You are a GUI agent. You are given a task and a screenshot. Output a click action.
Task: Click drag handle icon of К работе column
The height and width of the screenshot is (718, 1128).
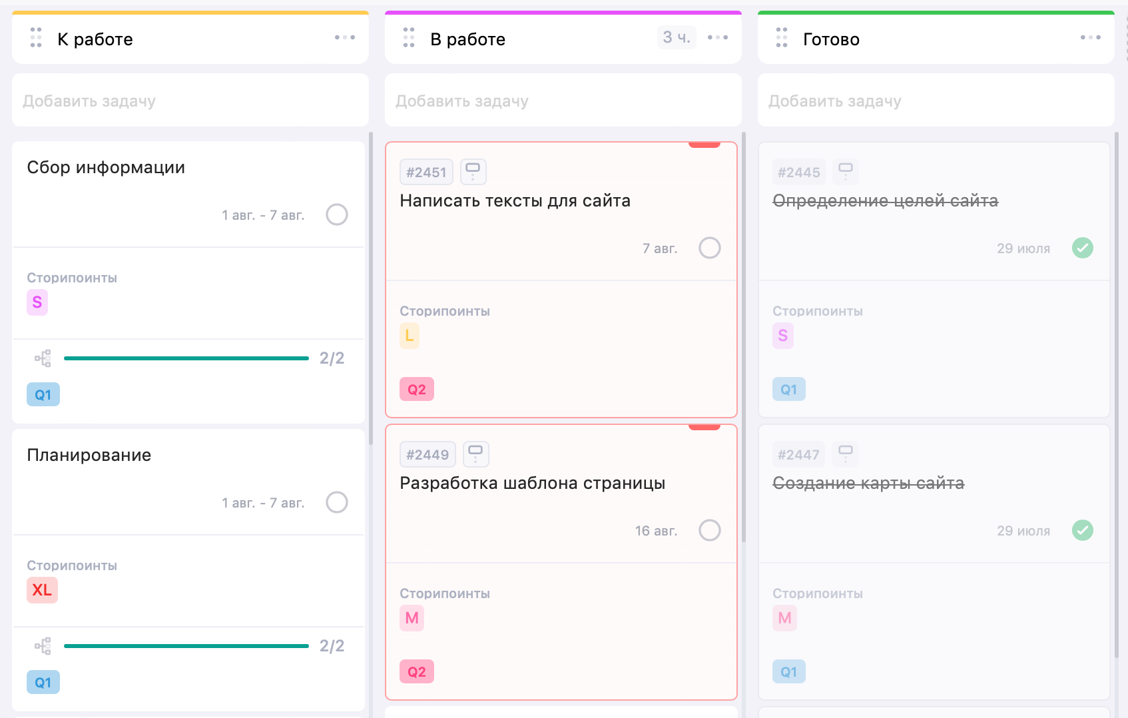tap(36, 38)
